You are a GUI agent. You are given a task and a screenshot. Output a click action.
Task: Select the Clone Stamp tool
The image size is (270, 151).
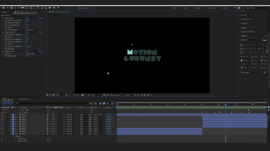click(x=46, y=8)
